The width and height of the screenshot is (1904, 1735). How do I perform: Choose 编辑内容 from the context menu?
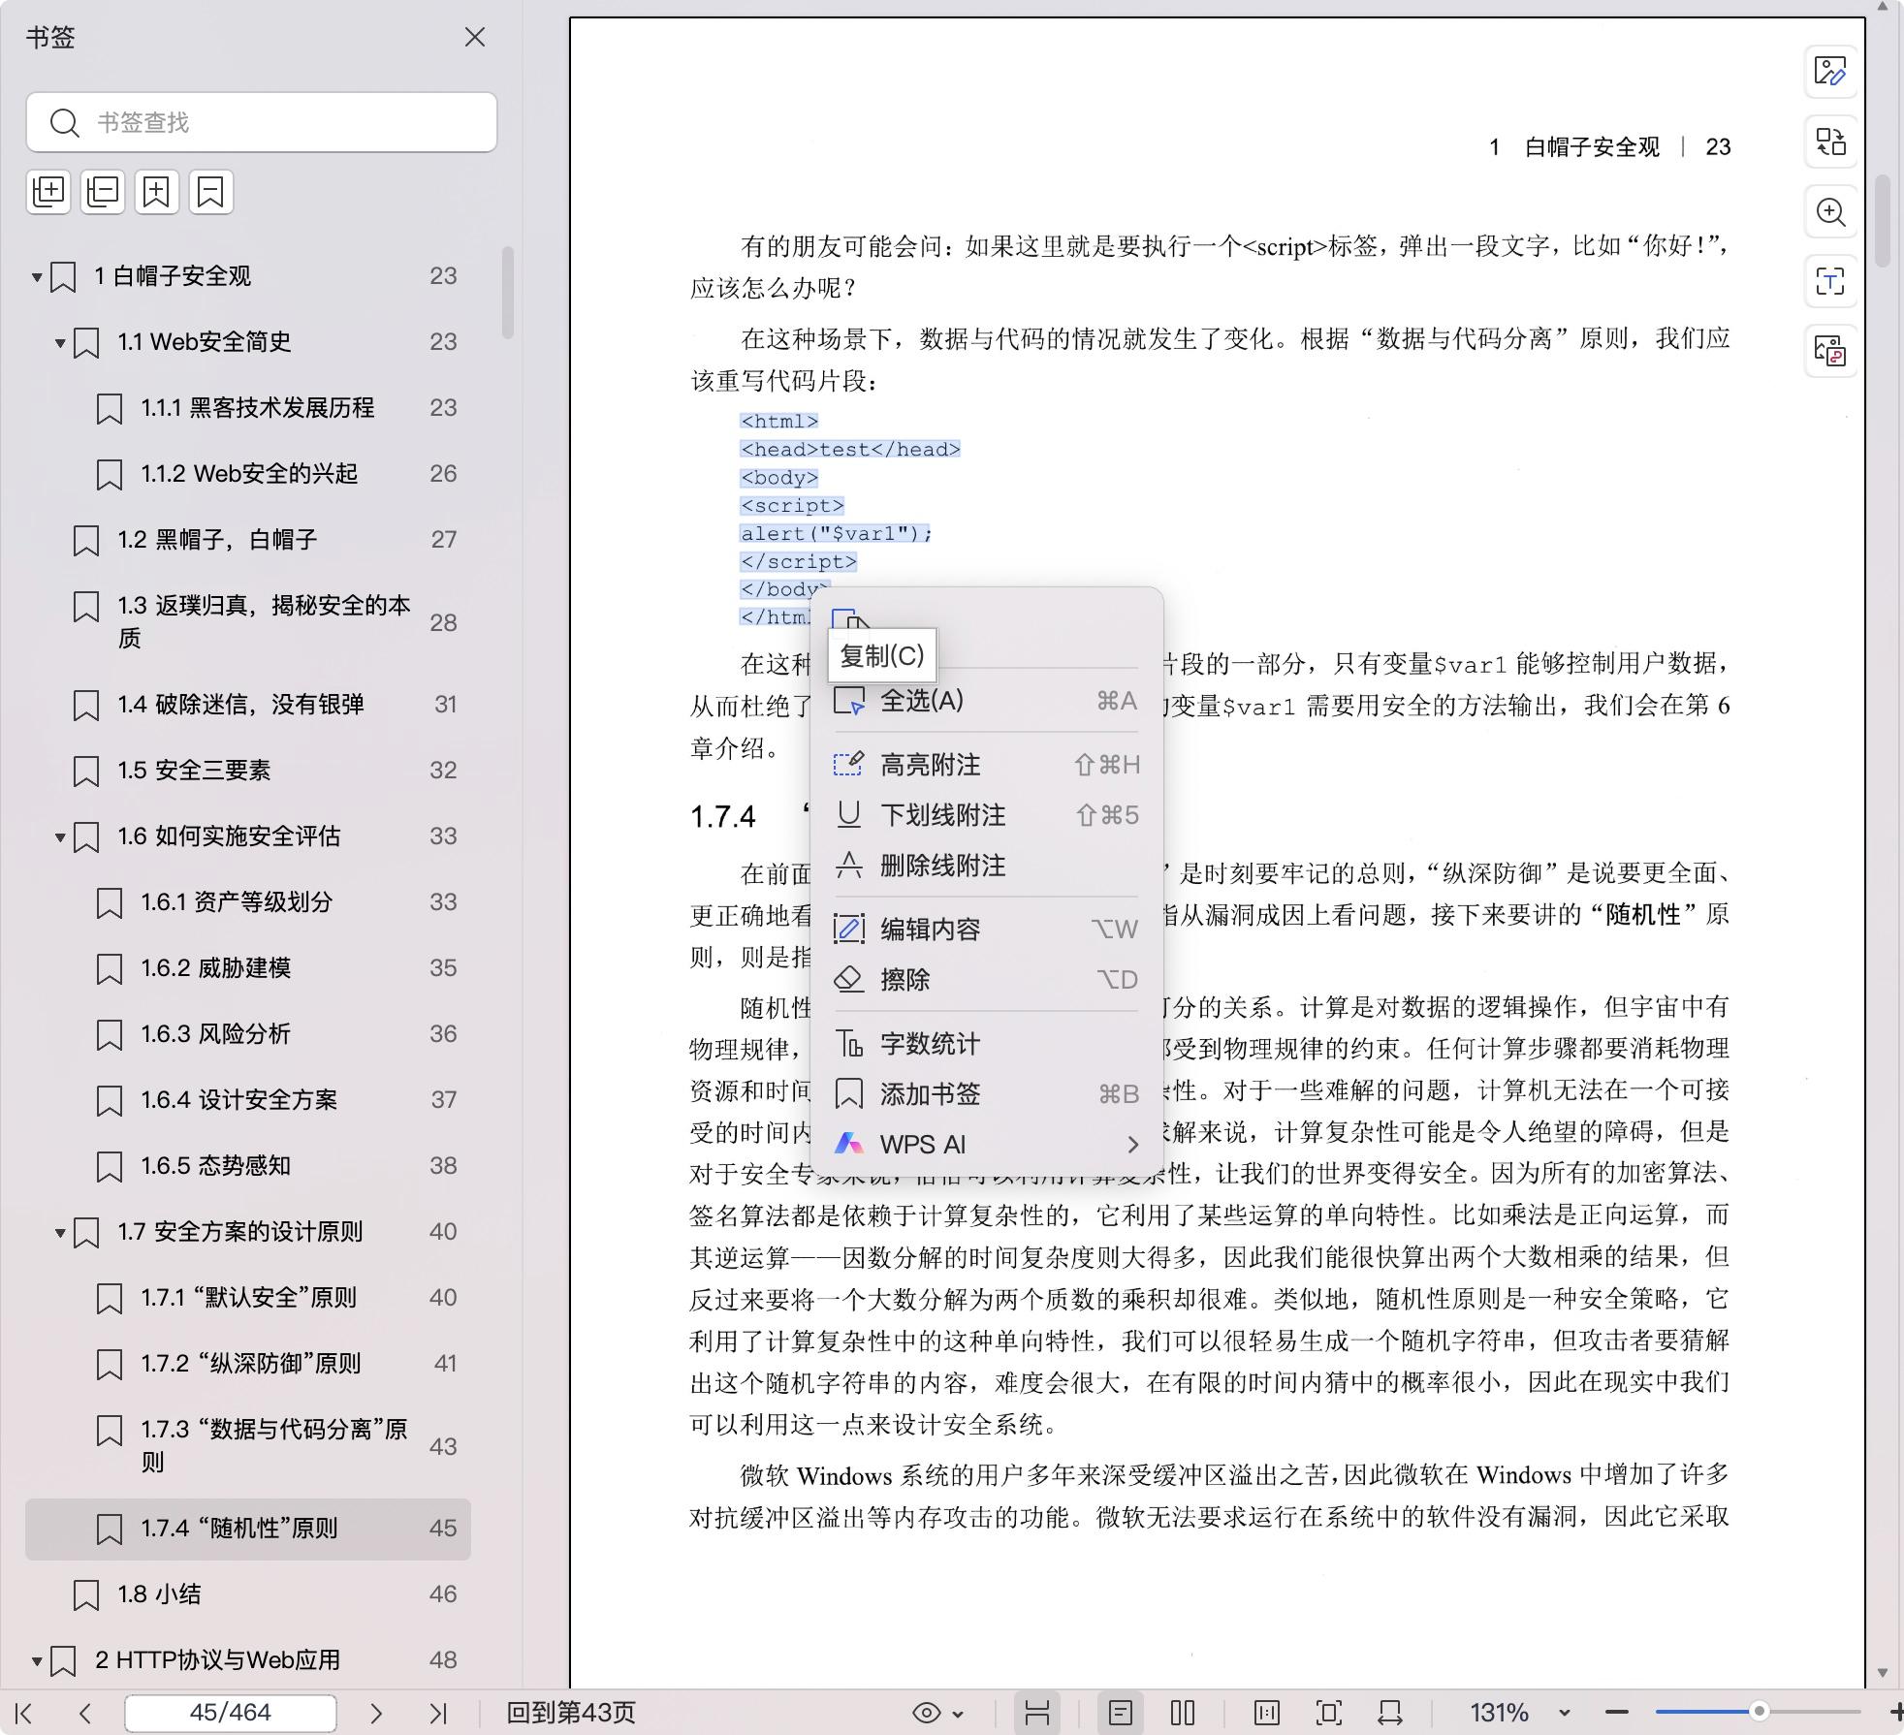[986, 930]
